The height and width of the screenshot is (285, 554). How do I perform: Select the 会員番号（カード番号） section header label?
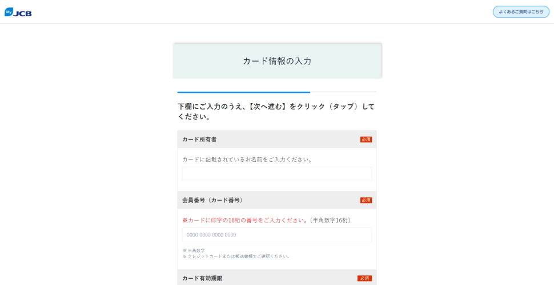point(213,201)
